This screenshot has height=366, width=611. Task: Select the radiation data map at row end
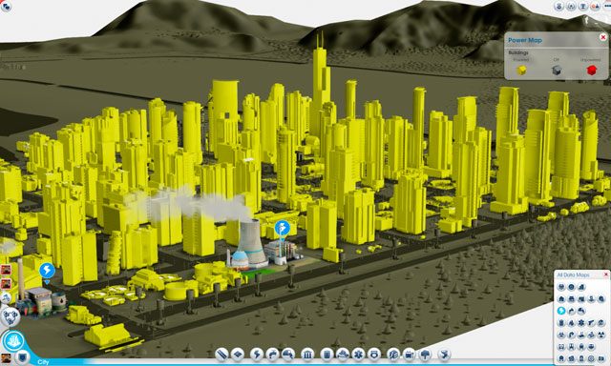(601, 335)
